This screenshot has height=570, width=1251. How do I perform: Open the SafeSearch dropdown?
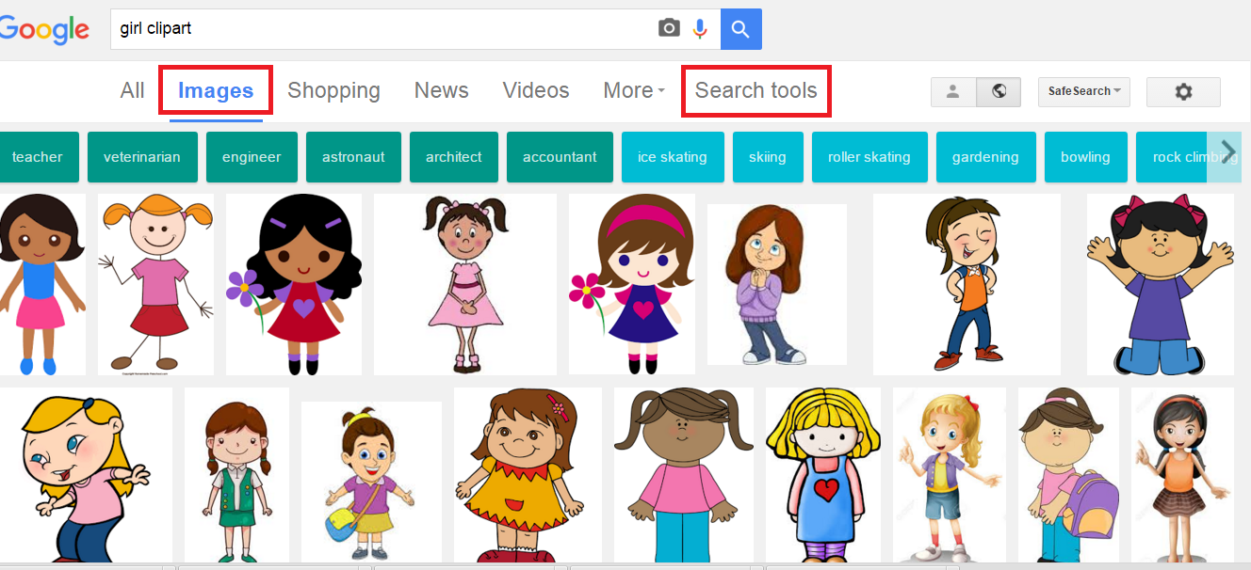tap(1083, 91)
